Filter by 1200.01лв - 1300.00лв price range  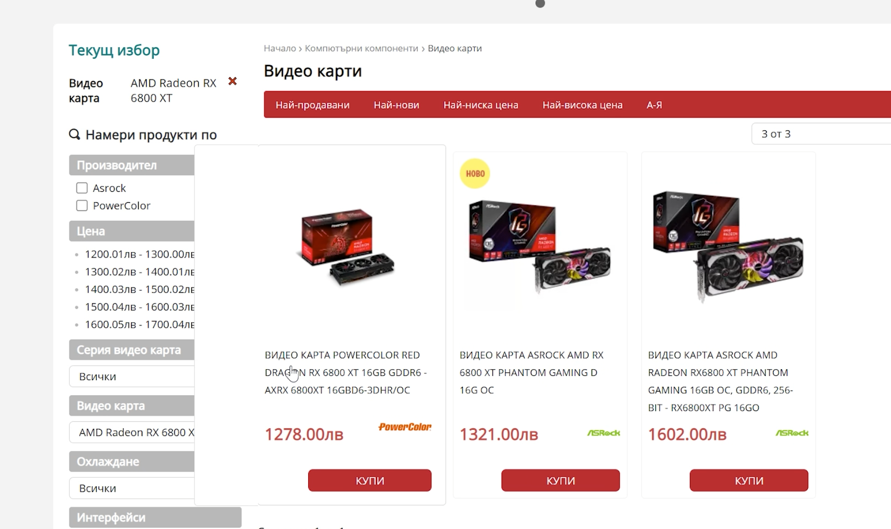[x=140, y=254]
